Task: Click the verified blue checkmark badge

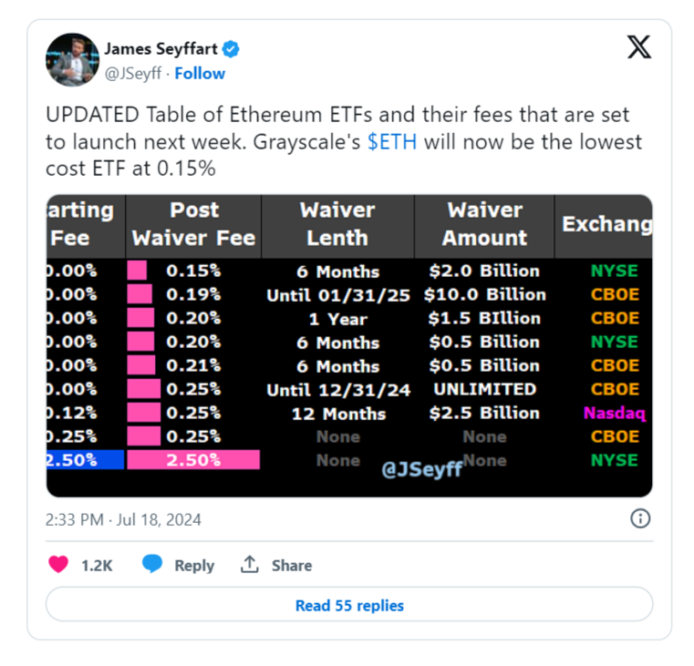Action: pyautogui.click(x=233, y=48)
